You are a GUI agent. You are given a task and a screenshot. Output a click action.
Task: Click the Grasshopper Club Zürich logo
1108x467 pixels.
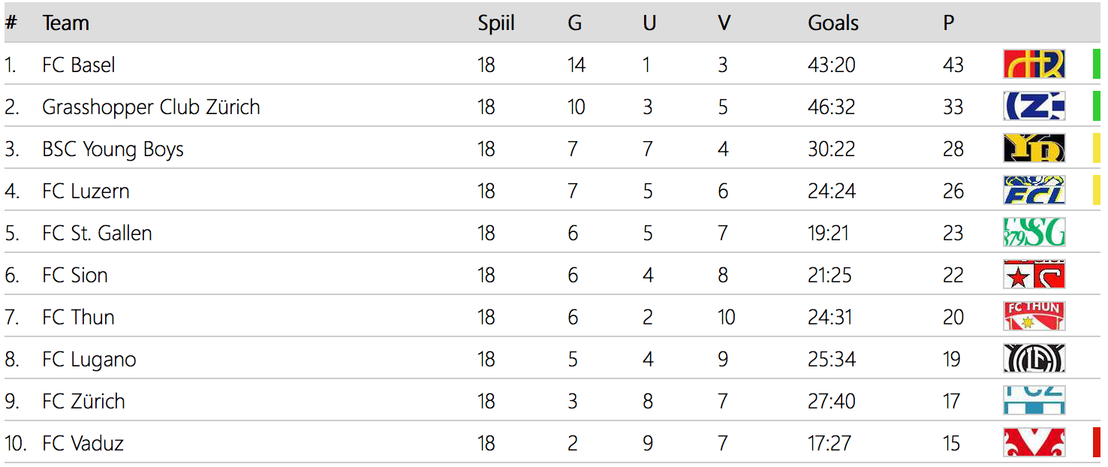(x=1034, y=107)
